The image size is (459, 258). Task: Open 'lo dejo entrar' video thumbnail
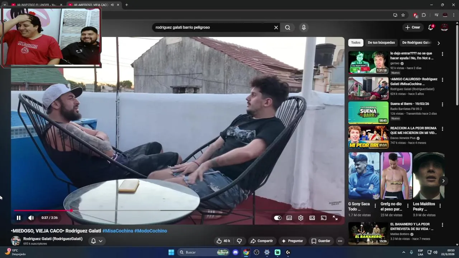click(x=368, y=62)
